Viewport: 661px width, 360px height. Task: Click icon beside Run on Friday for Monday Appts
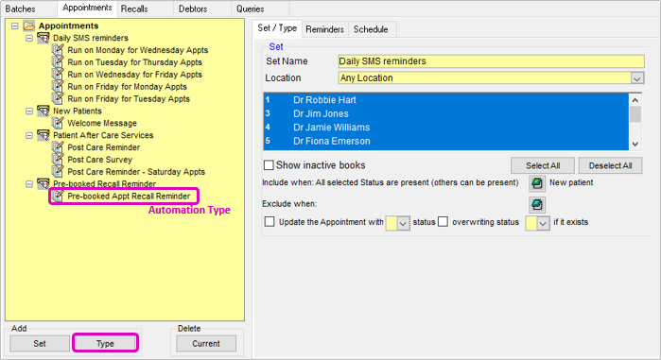pos(58,87)
